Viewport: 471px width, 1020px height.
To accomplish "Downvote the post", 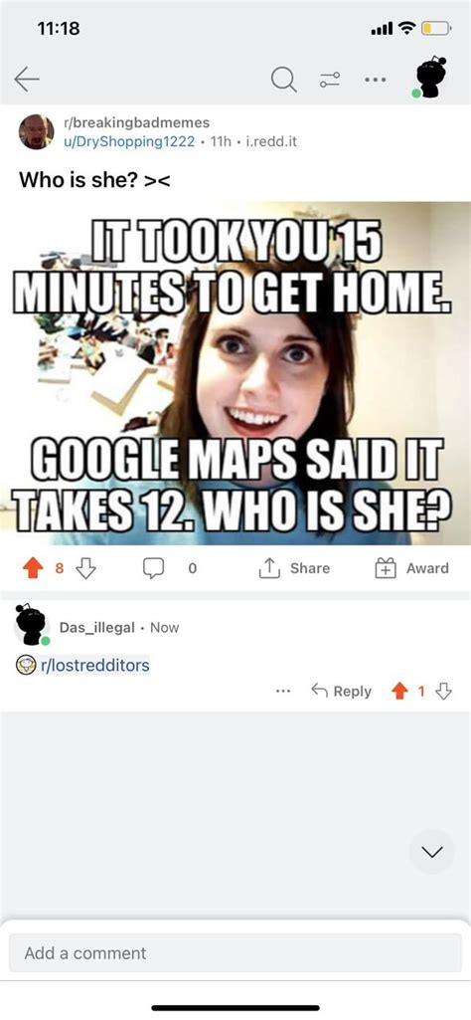I will coord(85,568).
